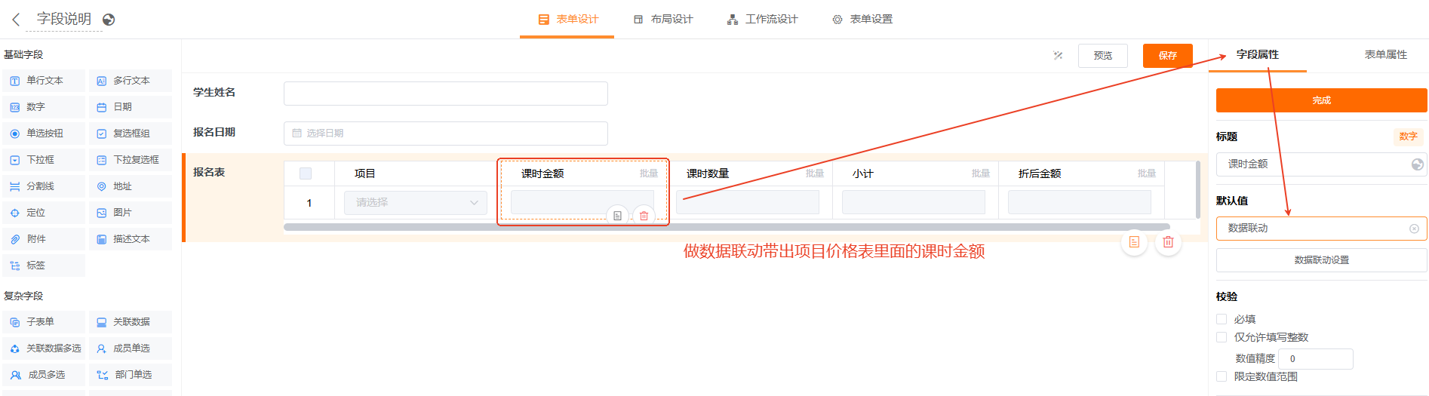Click the 字段说明 form title text
1429x396 pixels.
(64, 19)
